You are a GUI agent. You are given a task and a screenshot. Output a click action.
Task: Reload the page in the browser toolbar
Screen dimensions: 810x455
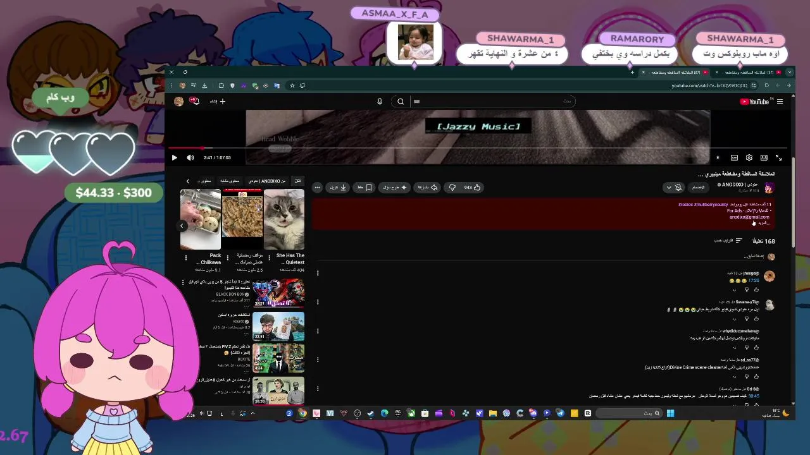[x=767, y=85]
